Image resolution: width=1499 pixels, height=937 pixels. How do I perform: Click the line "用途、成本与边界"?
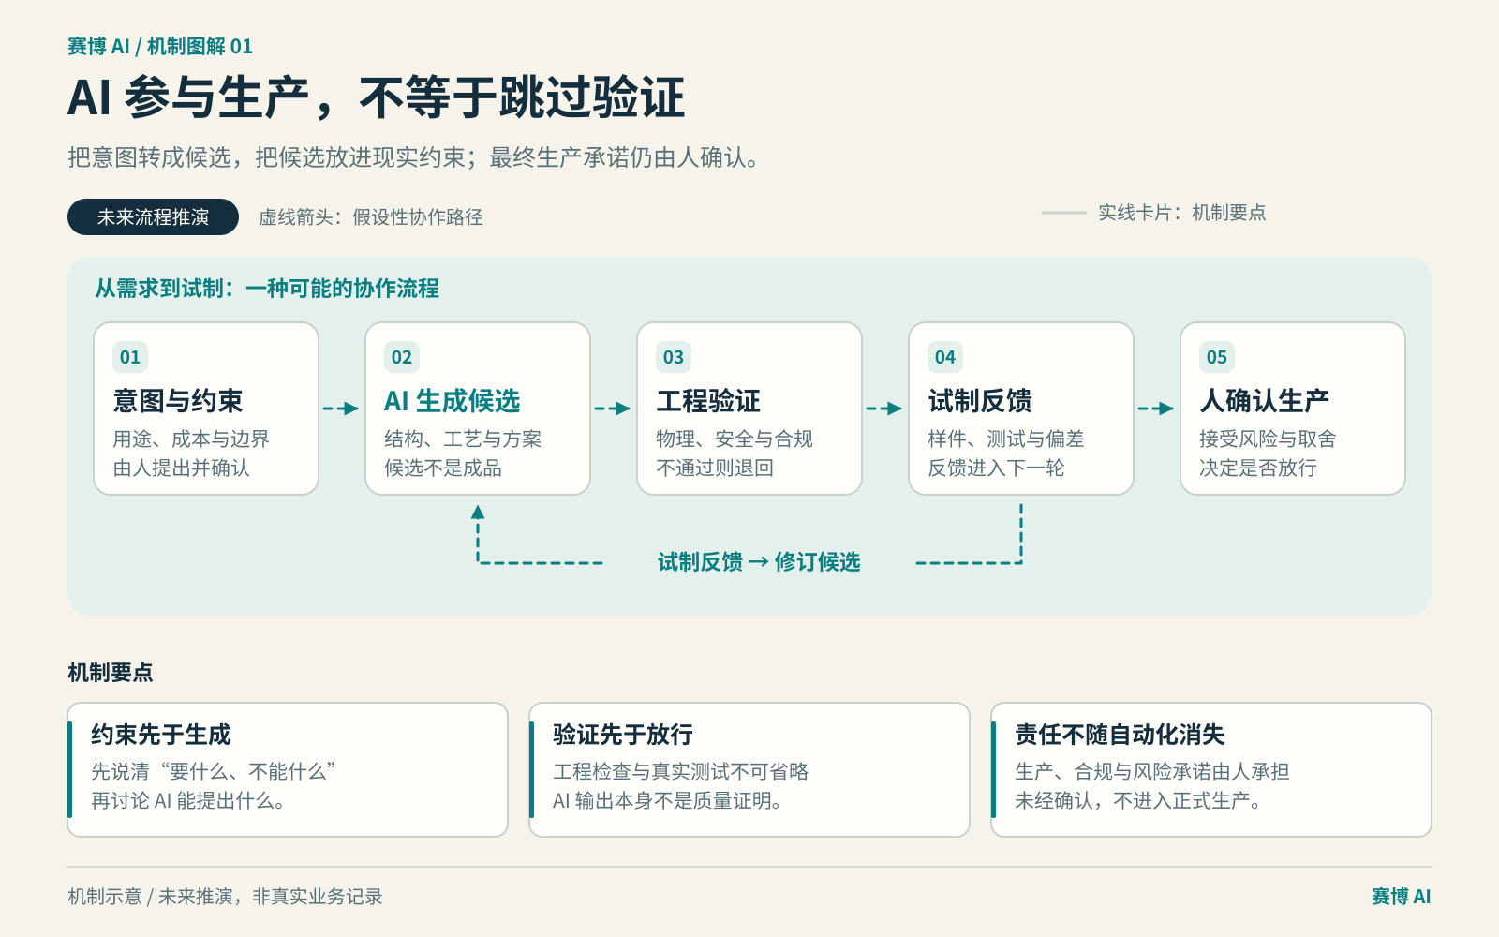point(191,439)
